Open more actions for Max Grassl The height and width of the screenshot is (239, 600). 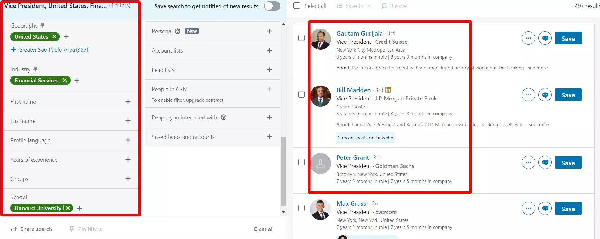click(x=529, y=208)
